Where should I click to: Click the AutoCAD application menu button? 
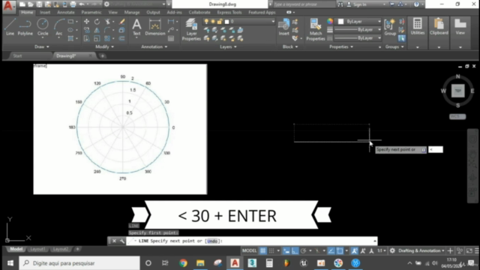(x=8, y=6)
